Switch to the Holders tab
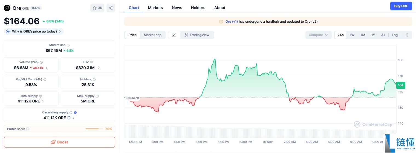The width and height of the screenshot is (416, 153). 198,8
